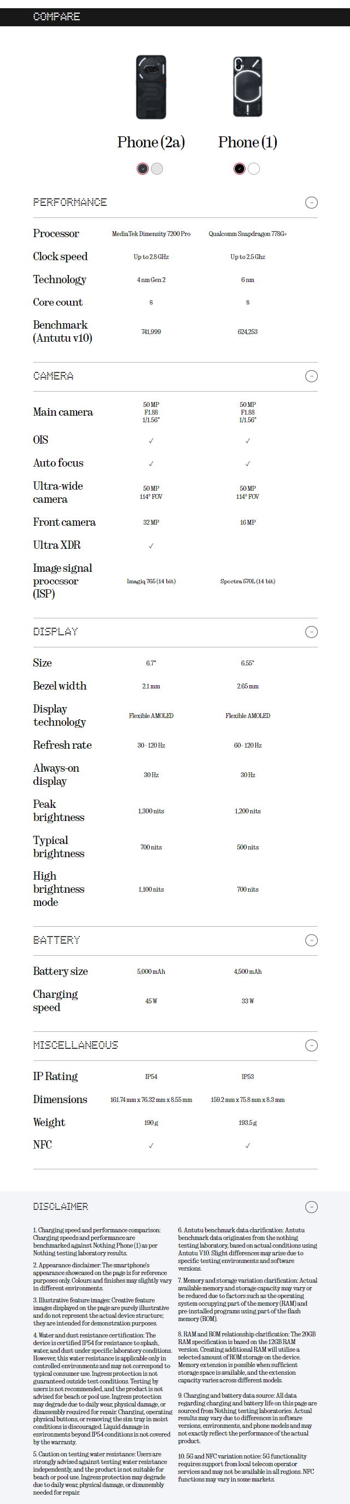The image size is (350, 1504).
Task: Open the Phone (2a) name link
Action: tap(151, 142)
